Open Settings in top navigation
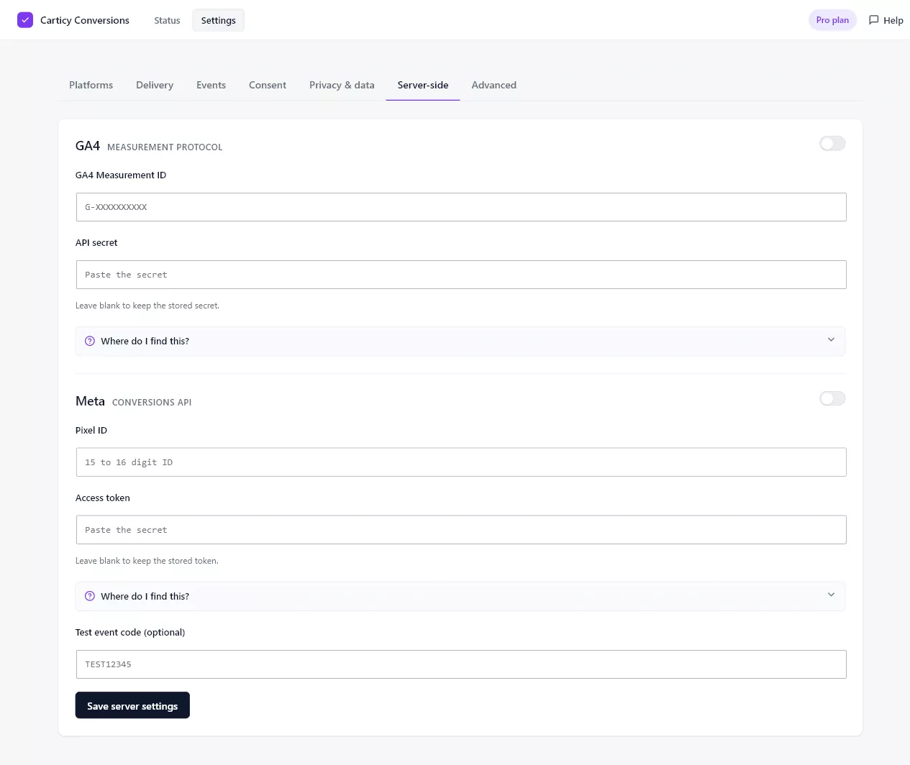This screenshot has height=765, width=910. [218, 20]
